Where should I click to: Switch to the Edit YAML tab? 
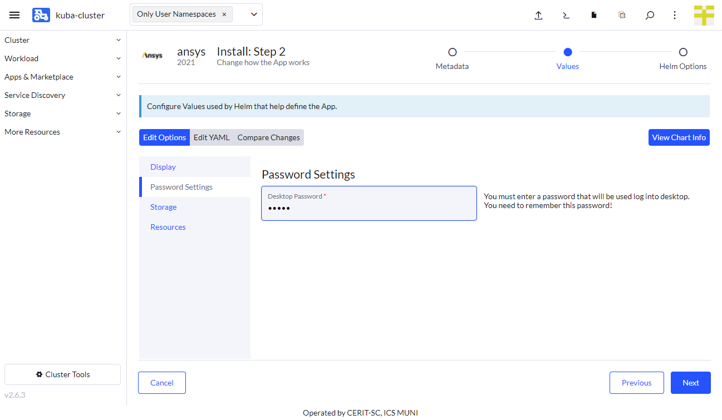(x=212, y=137)
